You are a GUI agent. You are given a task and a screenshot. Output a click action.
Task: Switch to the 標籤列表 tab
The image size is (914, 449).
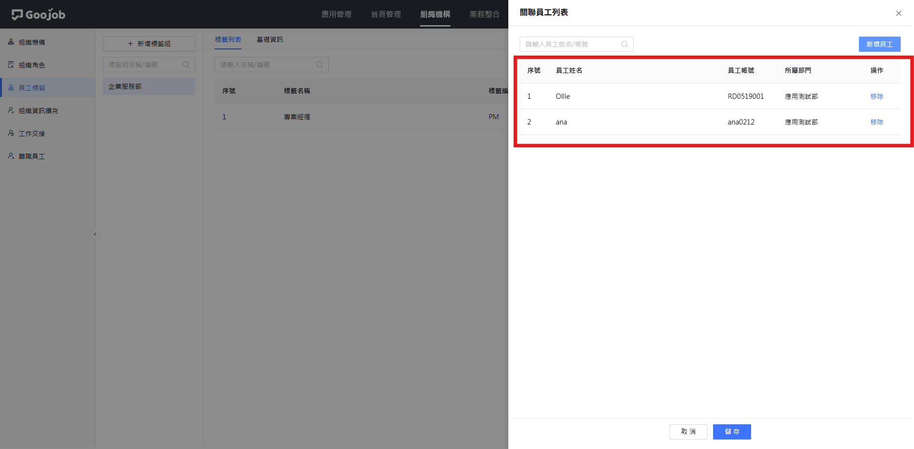228,39
